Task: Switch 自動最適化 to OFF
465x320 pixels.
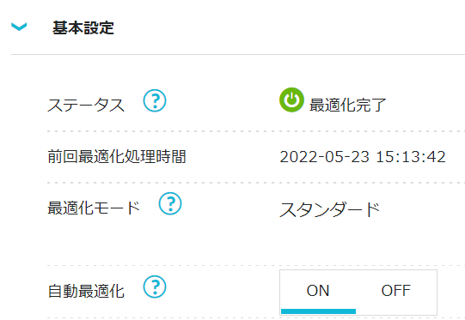Action: tap(396, 291)
